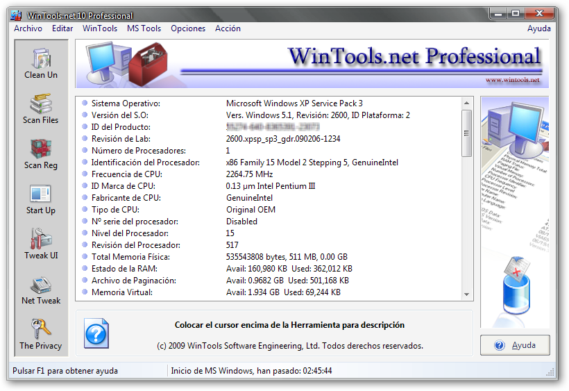Open the Start Up manager
This screenshot has width=569, height=391.
tap(41, 199)
